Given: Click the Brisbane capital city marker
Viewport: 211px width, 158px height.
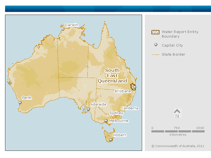Looking at the screenshot, I should coord(135,87).
